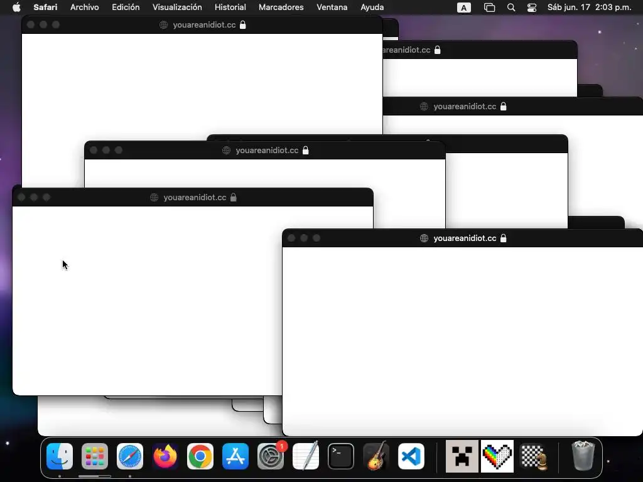643x482 pixels.
Task: Launch Google Chrome from the Dock
Action: coord(200,456)
